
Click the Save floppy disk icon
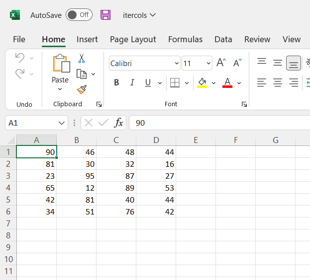pyautogui.click(x=105, y=15)
